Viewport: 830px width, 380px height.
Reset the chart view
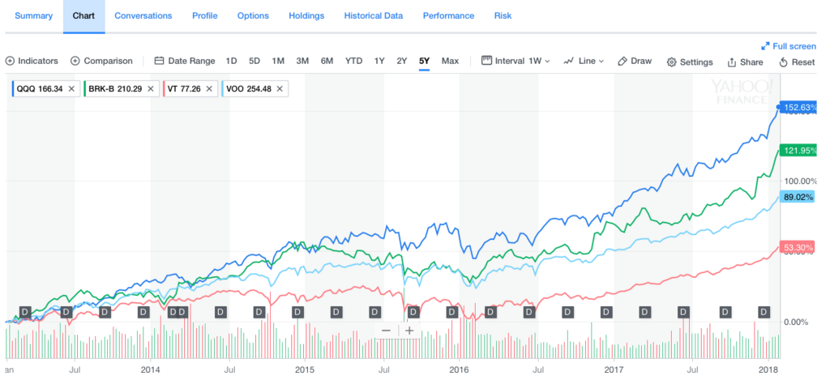[798, 62]
